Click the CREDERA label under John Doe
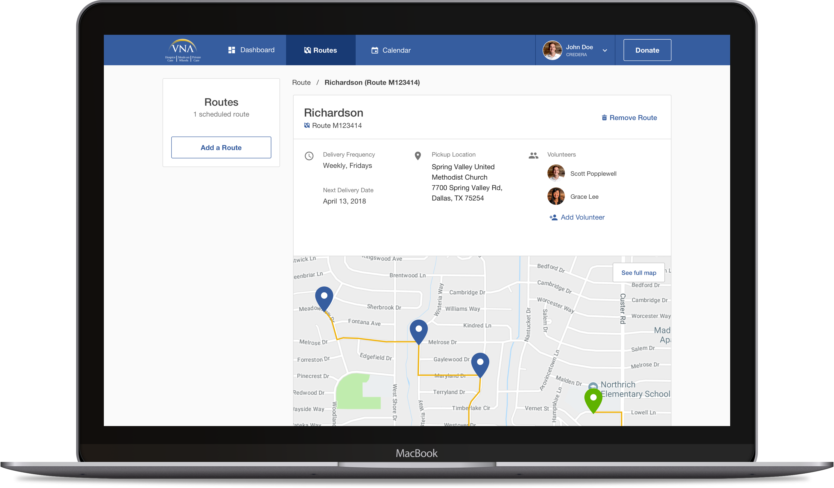The image size is (834, 488). tap(576, 55)
